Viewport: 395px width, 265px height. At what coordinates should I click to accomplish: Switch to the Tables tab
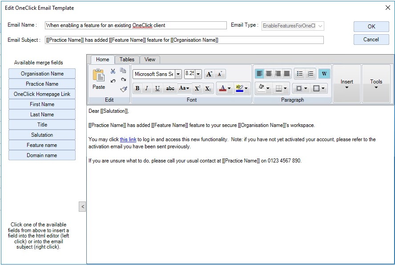(127, 59)
